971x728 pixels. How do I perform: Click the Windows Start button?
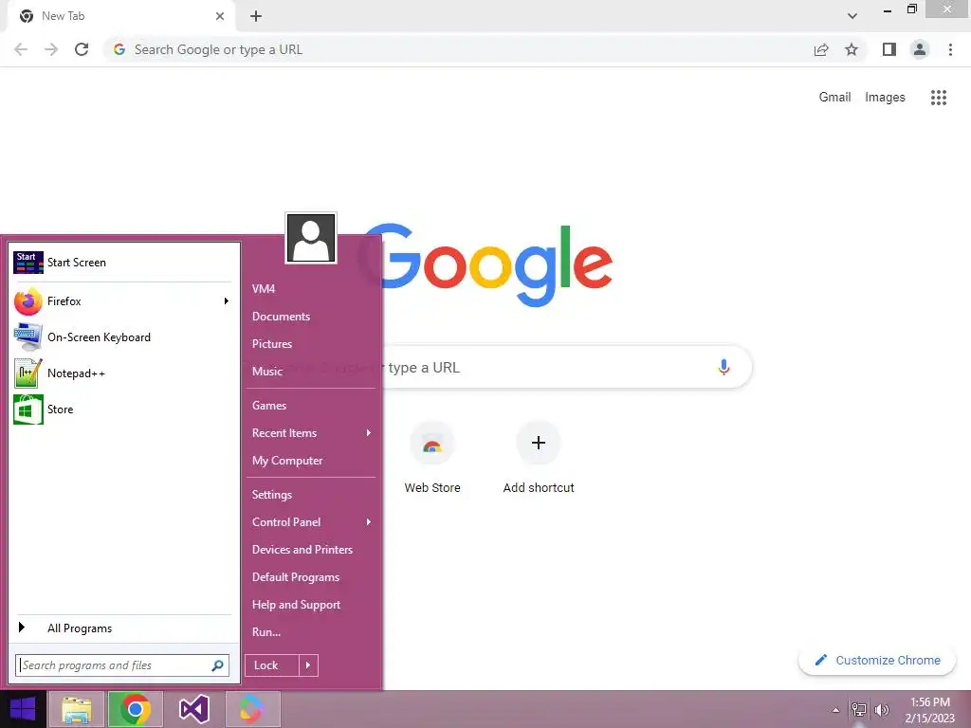tap(23, 709)
